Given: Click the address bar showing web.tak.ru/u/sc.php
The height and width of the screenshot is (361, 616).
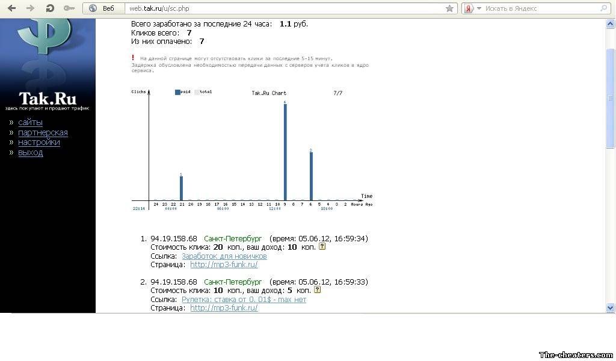Looking at the screenshot, I should [x=283, y=8].
